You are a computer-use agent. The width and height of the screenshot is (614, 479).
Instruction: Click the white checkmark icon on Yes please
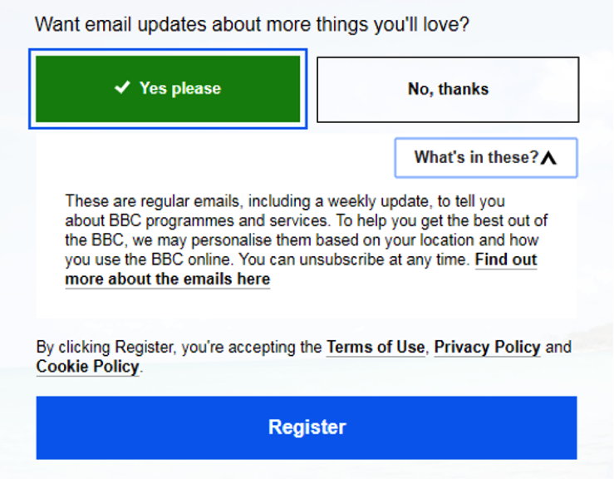tap(122, 87)
